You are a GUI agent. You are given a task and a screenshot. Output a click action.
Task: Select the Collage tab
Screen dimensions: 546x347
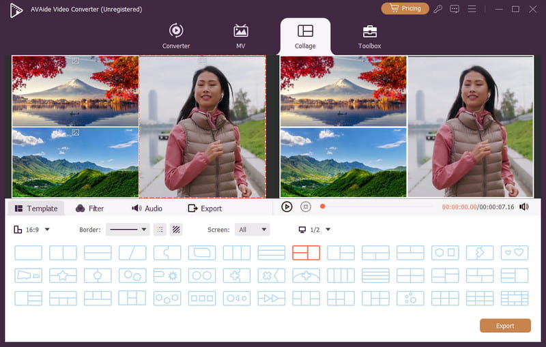305,36
